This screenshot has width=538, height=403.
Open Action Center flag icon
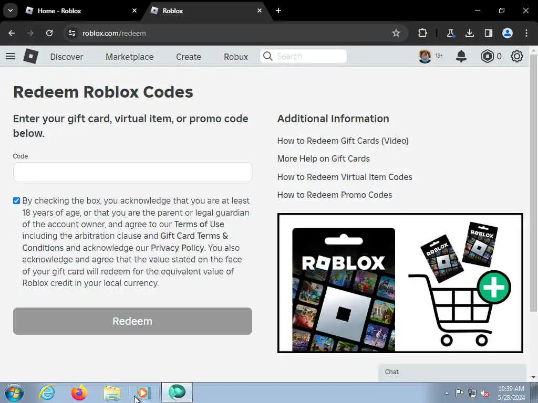click(x=459, y=393)
